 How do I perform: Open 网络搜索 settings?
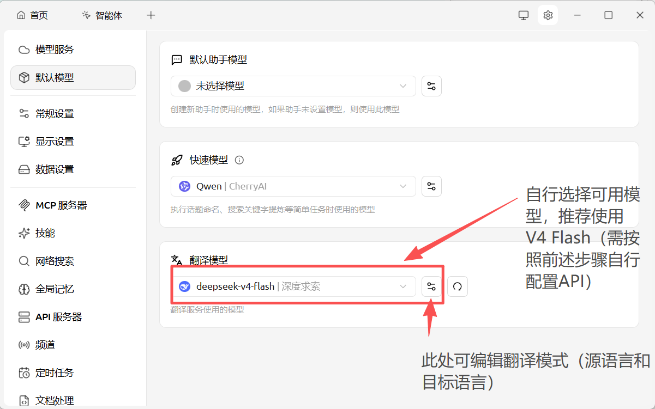pyautogui.click(x=73, y=261)
